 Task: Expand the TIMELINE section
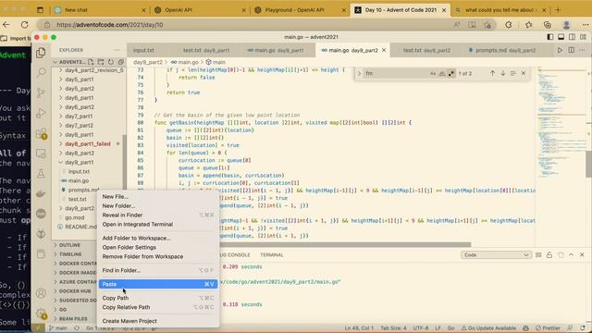click(70, 254)
